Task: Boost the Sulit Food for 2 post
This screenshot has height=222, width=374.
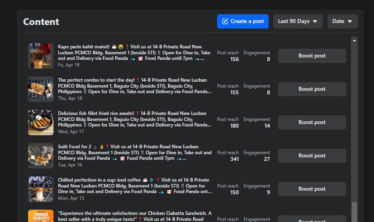Action: [312, 156]
